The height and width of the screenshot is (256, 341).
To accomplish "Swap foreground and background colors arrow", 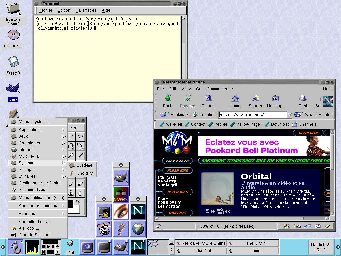I will tap(77, 202).
